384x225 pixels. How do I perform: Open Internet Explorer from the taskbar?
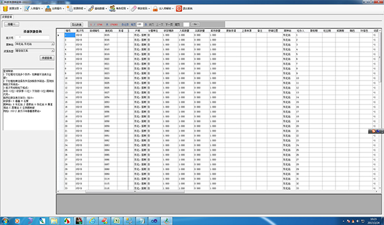pos(92,221)
